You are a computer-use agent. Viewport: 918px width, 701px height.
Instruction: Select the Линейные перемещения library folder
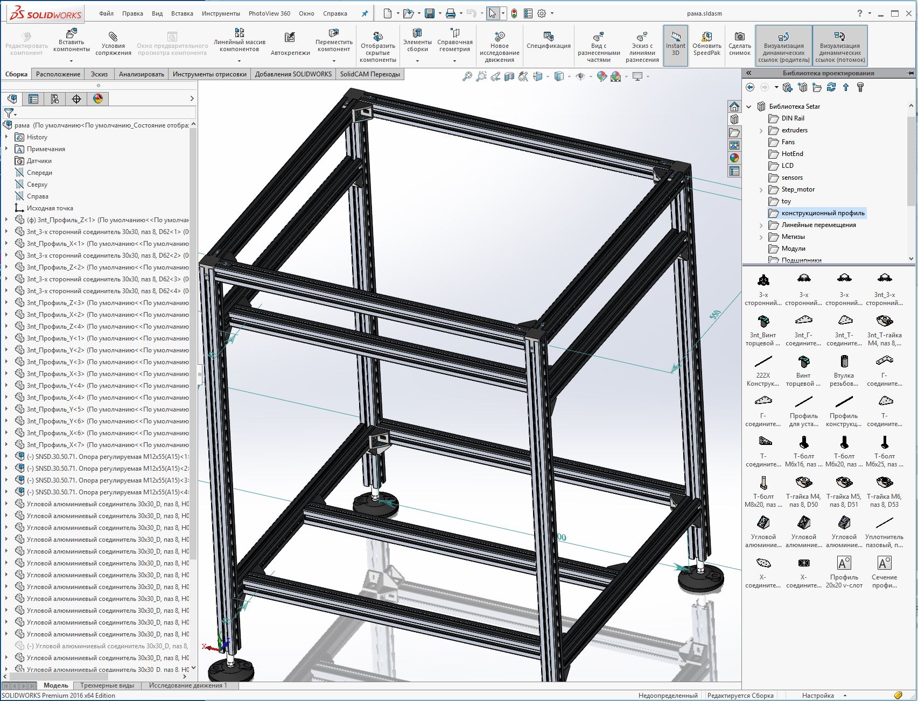tap(818, 225)
